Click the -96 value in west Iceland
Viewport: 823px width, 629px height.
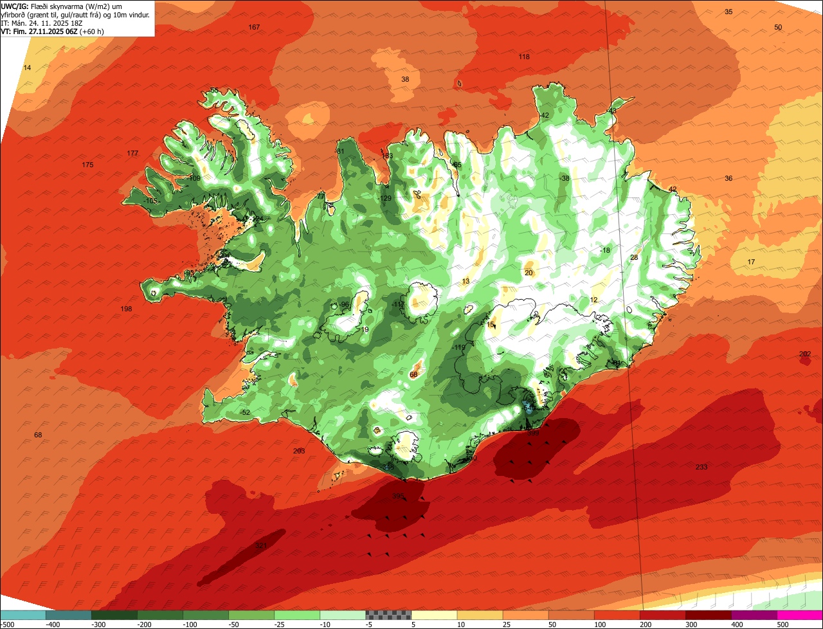343,304
